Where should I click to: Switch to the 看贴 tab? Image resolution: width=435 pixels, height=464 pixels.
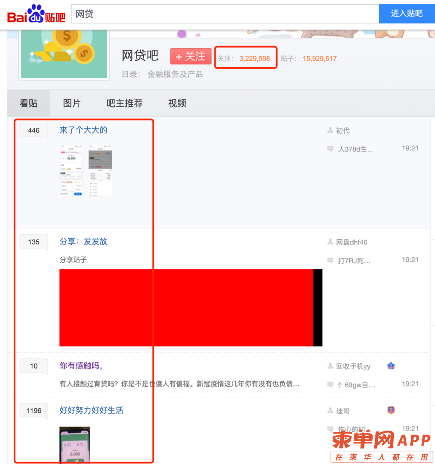pos(29,103)
